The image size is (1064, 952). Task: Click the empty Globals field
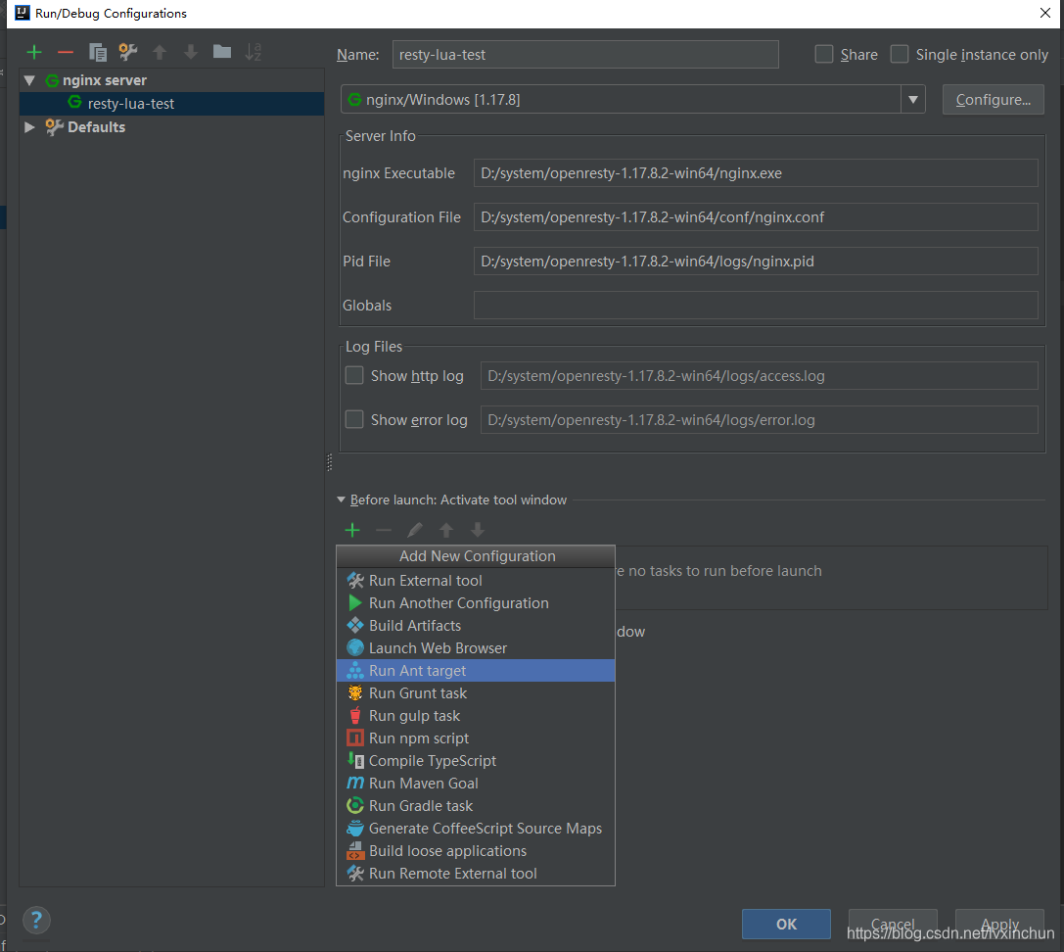pyautogui.click(x=756, y=306)
